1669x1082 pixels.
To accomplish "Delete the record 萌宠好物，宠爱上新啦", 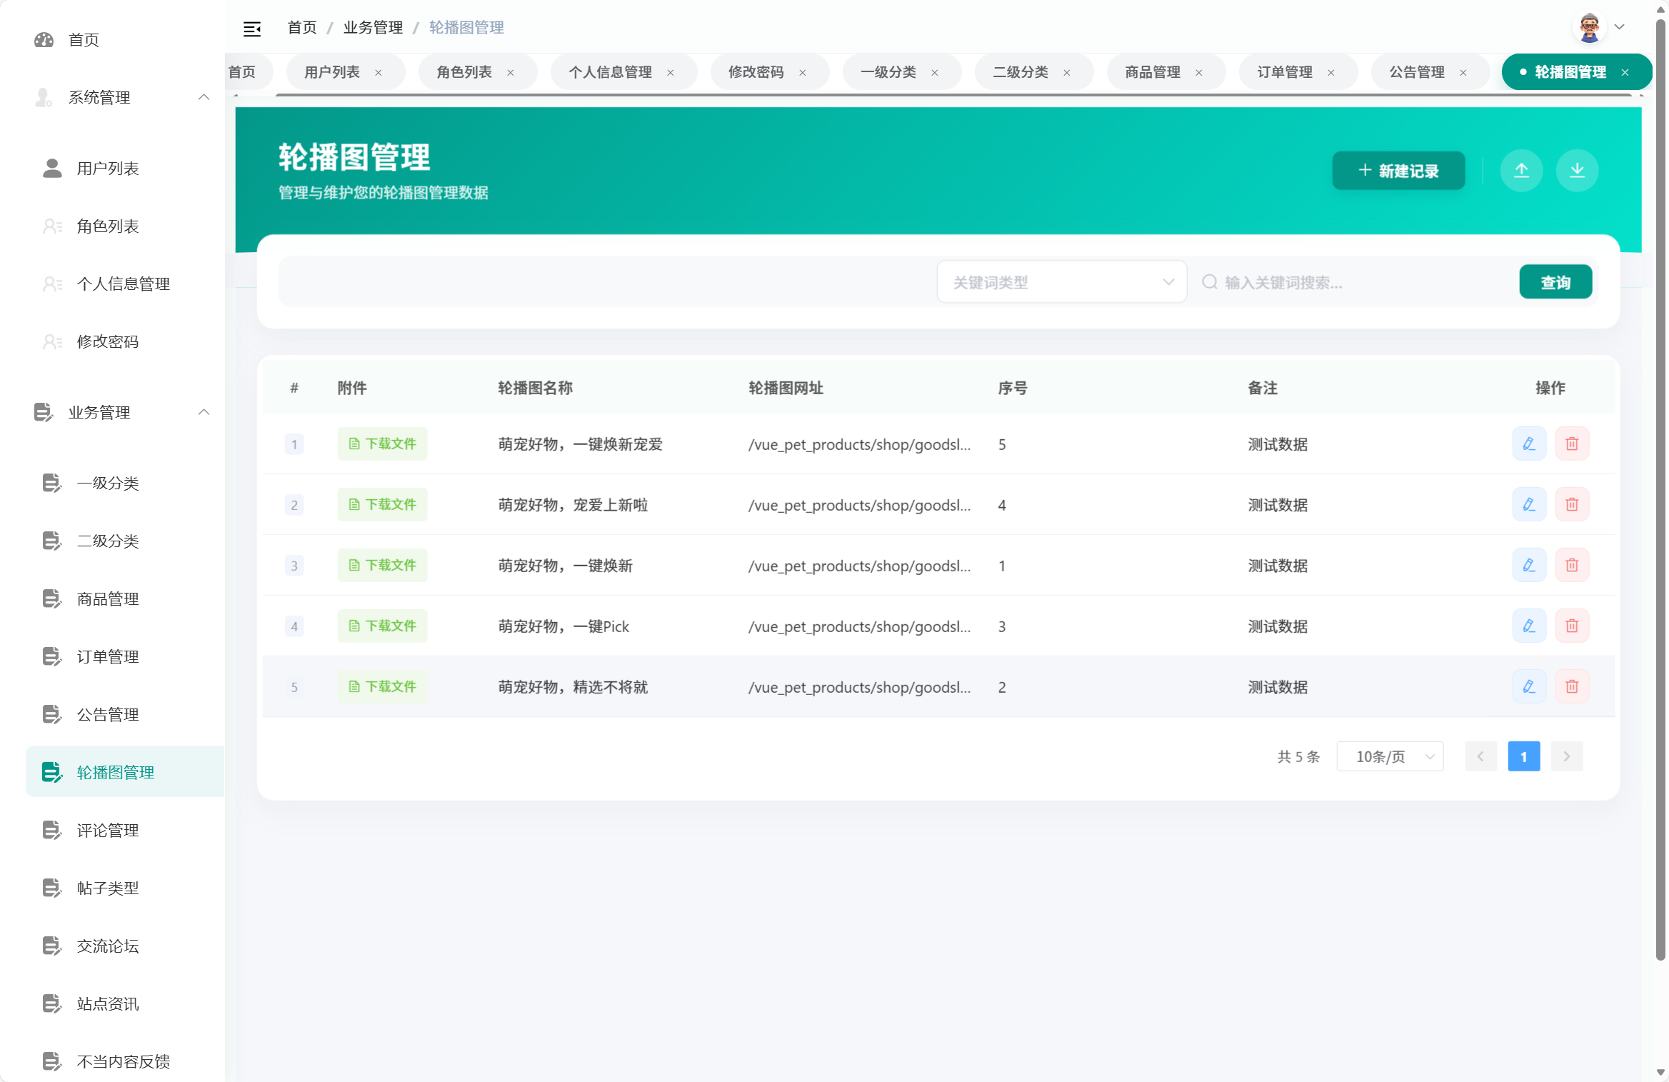I will pyautogui.click(x=1572, y=504).
